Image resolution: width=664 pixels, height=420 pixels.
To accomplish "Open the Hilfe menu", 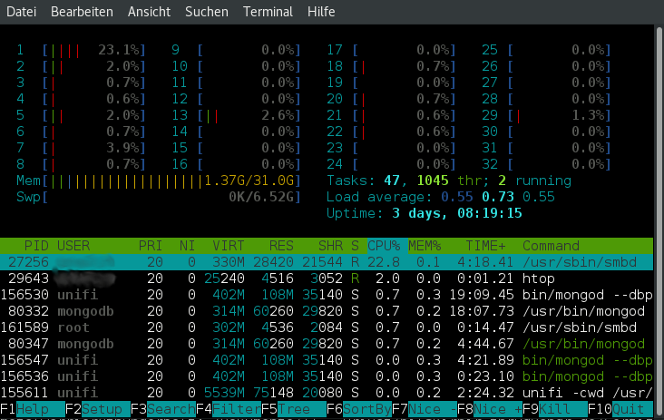I will tap(321, 12).
